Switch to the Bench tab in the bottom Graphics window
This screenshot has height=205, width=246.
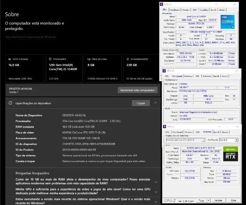(216, 132)
